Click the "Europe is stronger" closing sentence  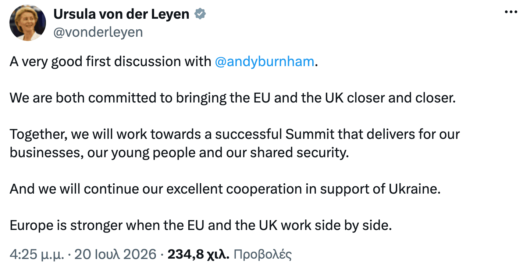coord(201,226)
